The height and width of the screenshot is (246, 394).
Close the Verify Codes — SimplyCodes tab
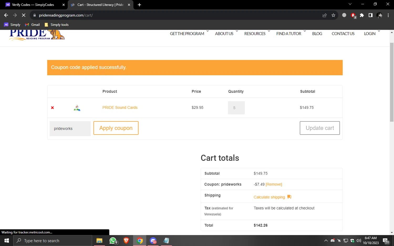click(x=64, y=5)
